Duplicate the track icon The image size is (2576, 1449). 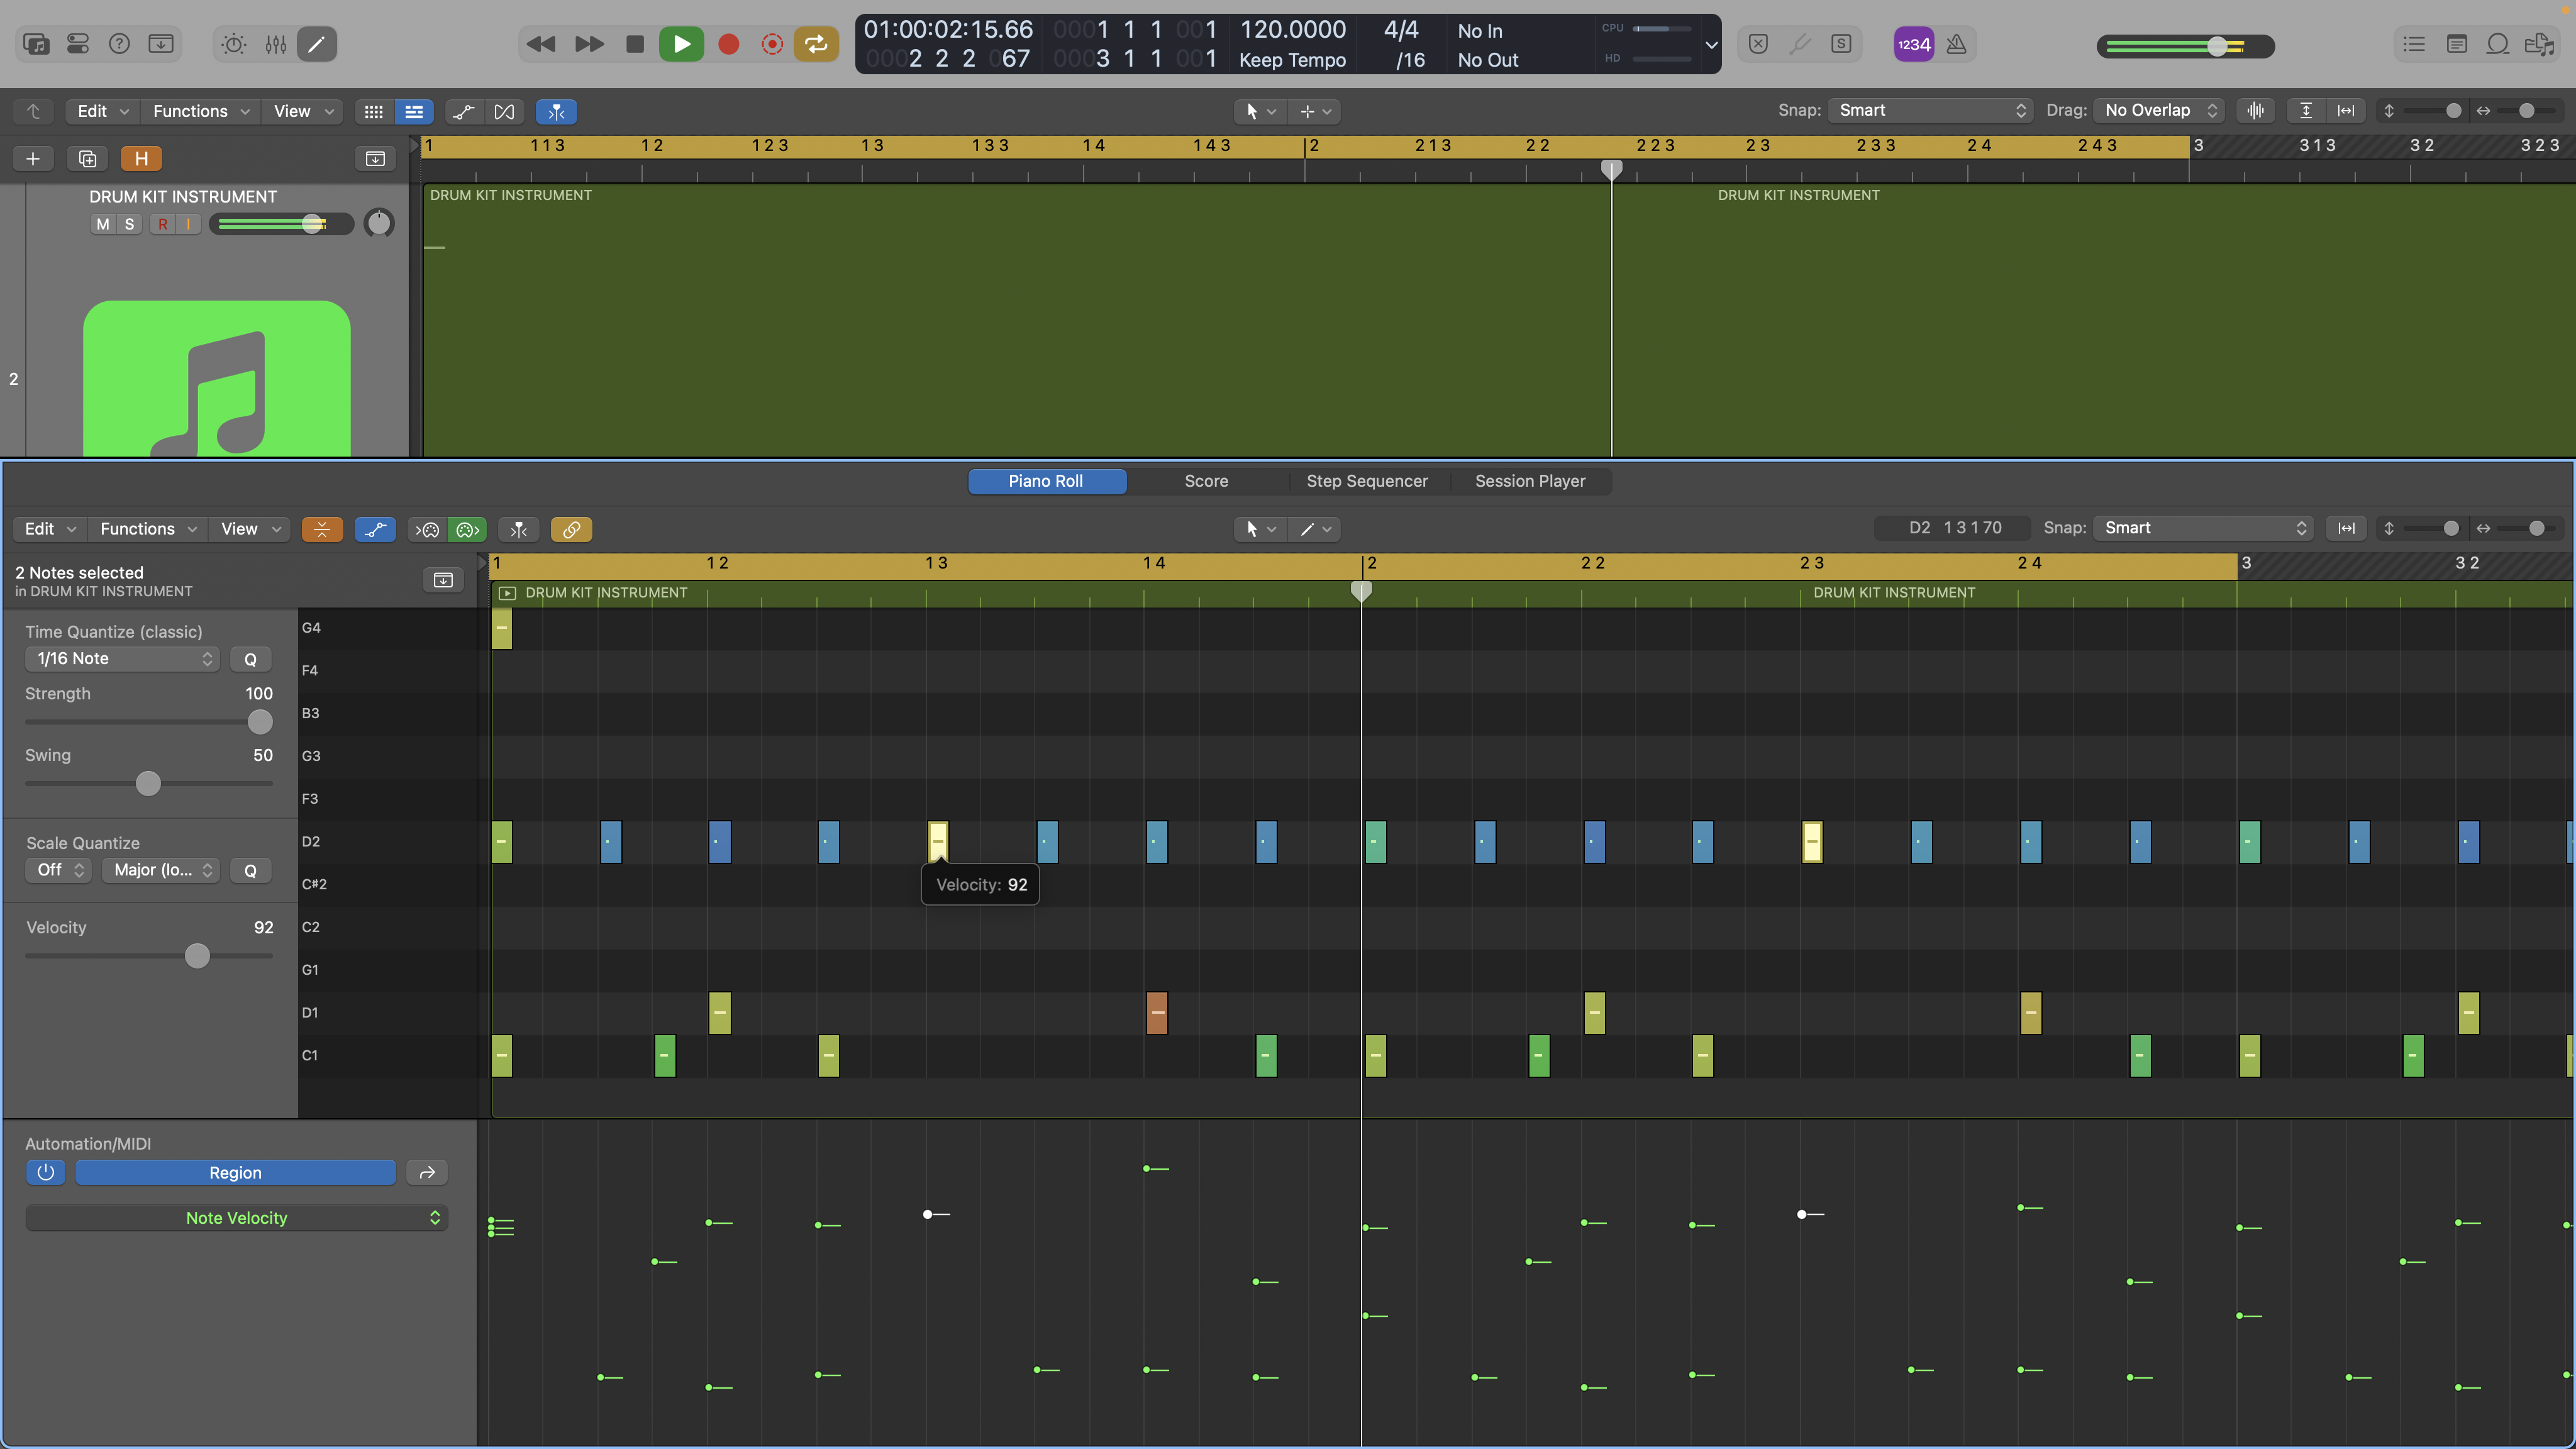[87, 158]
